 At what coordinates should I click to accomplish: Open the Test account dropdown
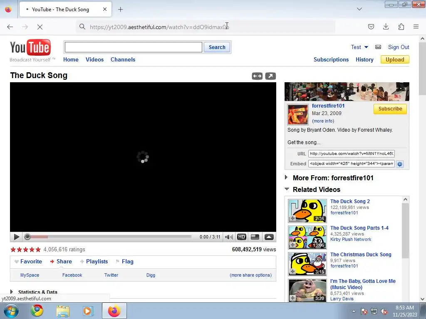(x=359, y=47)
